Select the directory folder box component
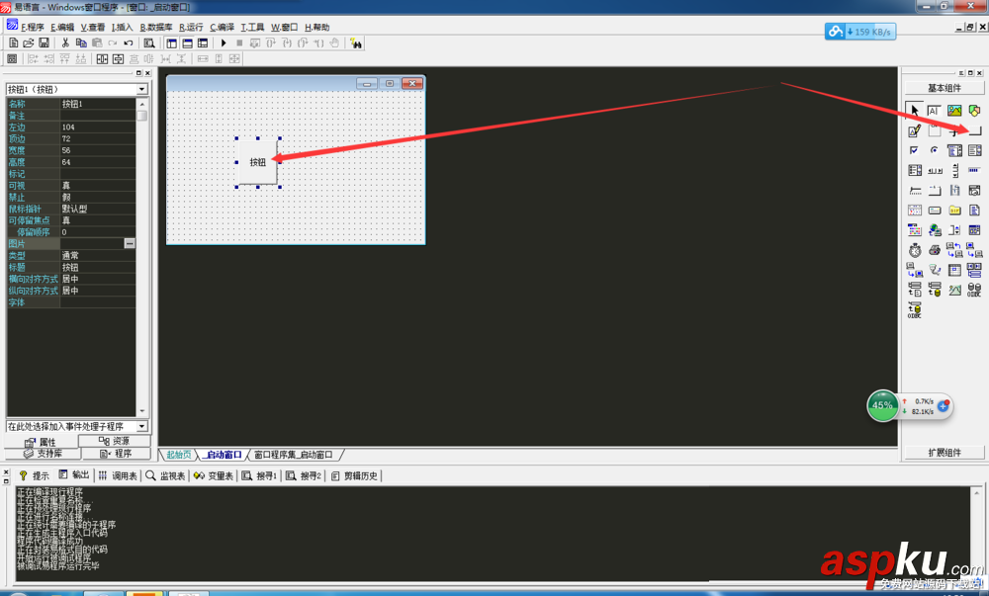This screenshot has height=596, width=989. click(954, 211)
